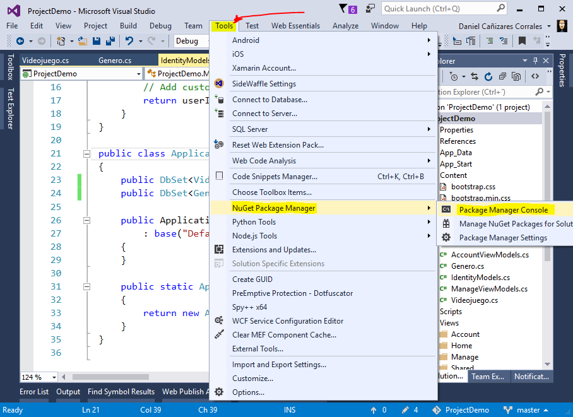Click the Extensions and Updates icon
573x417 pixels.
pos(219,250)
